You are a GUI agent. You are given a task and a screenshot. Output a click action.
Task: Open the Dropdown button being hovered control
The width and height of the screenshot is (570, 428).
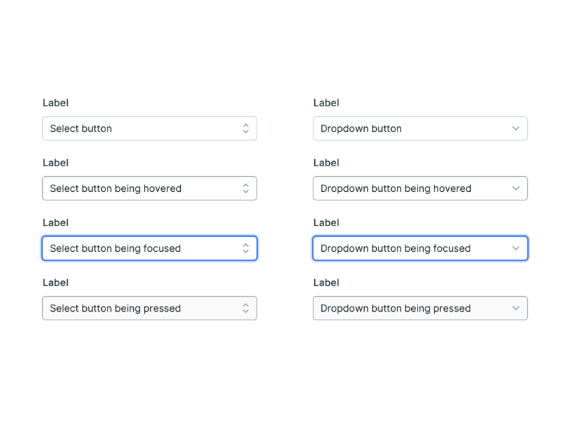pyautogui.click(x=420, y=188)
